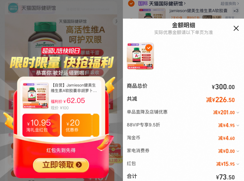244x181 pixels.
Task: Expand the 家电消费券 row chevron
Action: click(238, 151)
